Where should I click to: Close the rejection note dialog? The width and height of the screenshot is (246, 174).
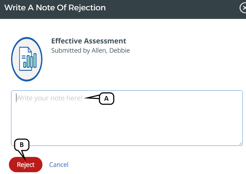pyautogui.click(x=244, y=8)
